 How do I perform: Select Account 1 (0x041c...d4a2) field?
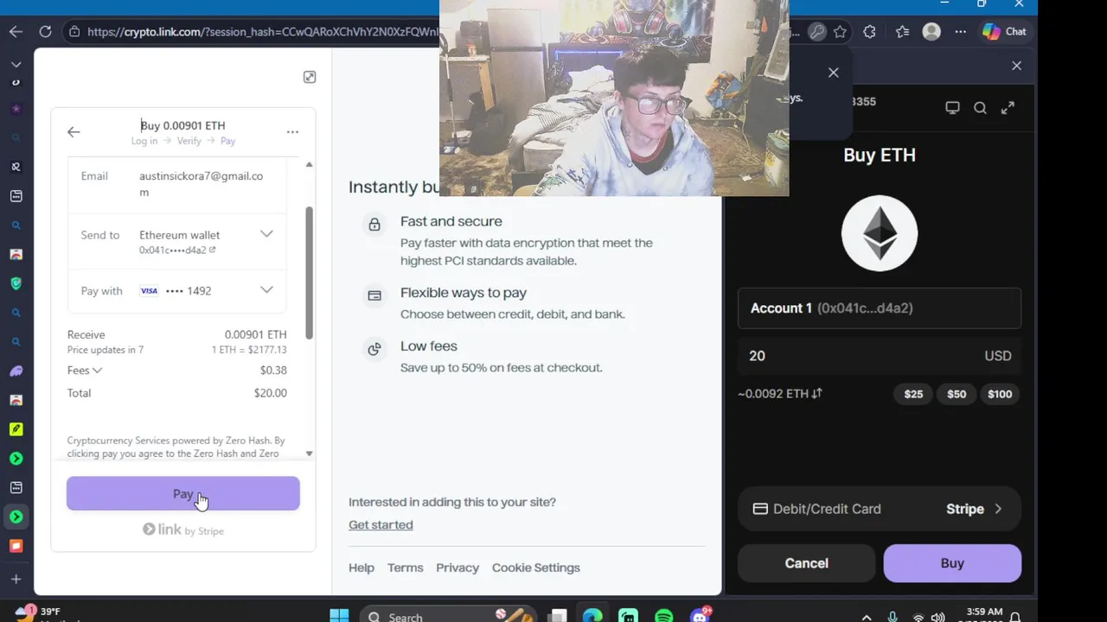[880, 308]
